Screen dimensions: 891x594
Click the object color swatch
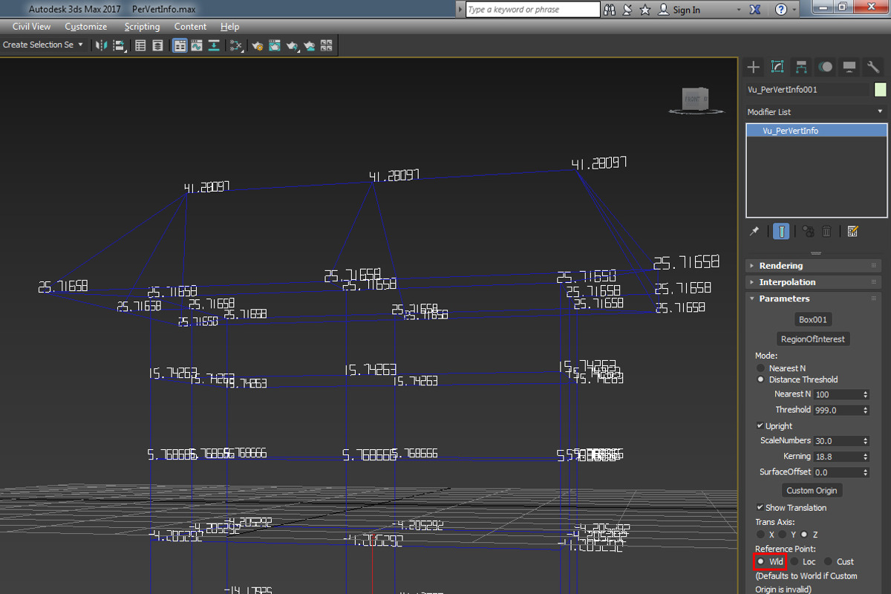tap(881, 90)
